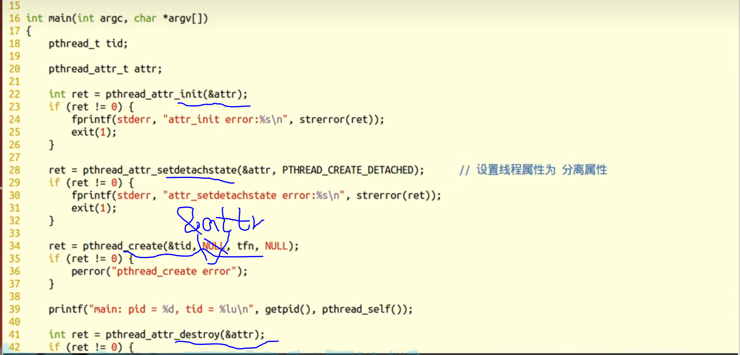This screenshot has width=740, height=355.
Task: Place cursor on main function name
Action: click(x=60, y=18)
